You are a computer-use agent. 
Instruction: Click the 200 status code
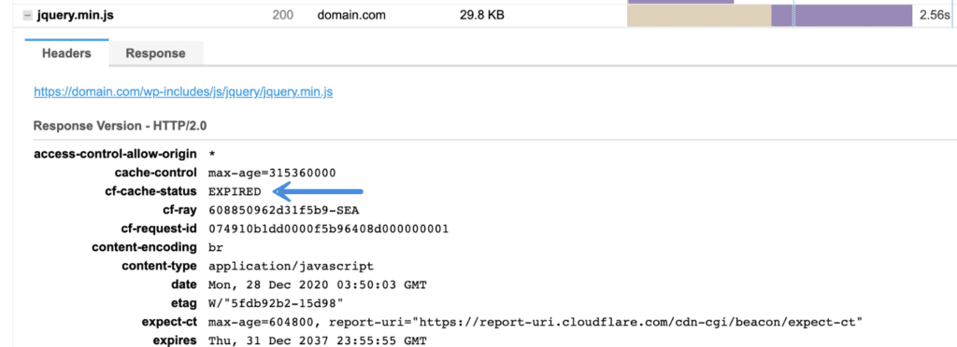click(282, 15)
